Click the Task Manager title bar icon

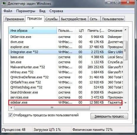(4, 3)
